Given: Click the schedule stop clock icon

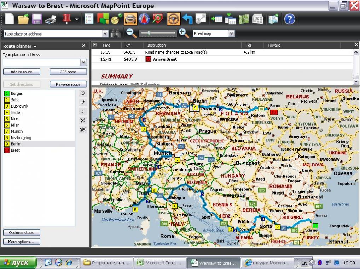Looking at the screenshot, I should pos(83,93).
